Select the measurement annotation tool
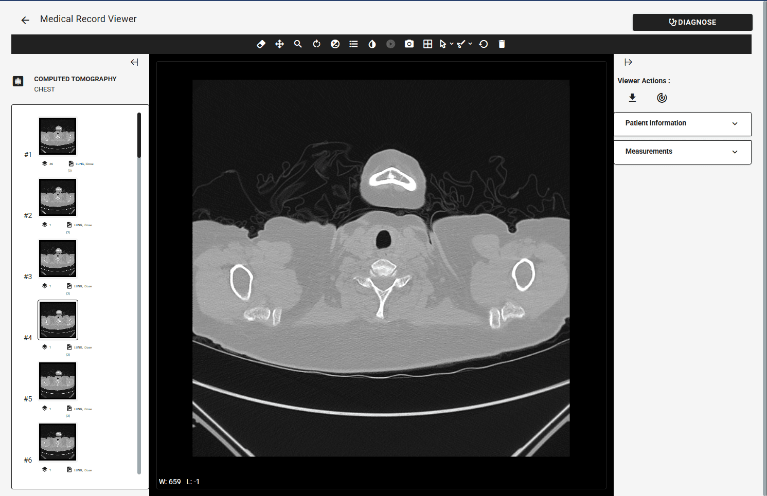The width and height of the screenshot is (767, 496). point(461,44)
